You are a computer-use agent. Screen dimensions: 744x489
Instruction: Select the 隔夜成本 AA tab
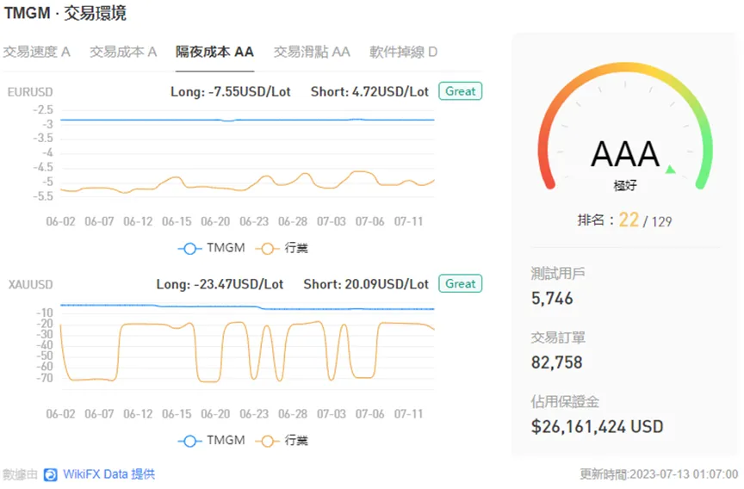coord(214,52)
